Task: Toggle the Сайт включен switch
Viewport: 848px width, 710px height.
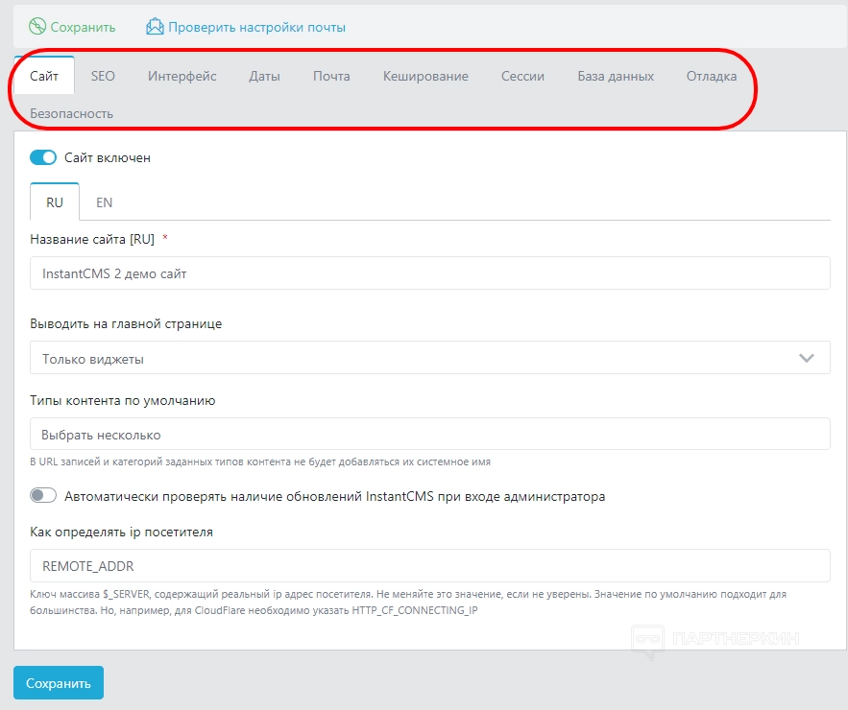Action: (43, 157)
